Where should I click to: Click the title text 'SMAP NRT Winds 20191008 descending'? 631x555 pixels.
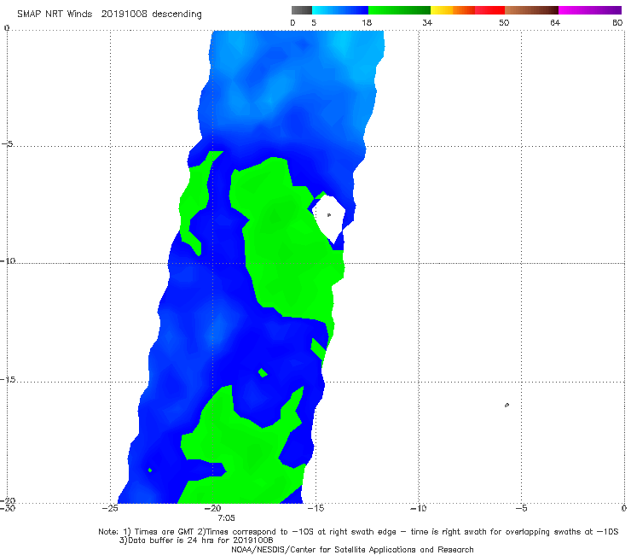pos(109,14)
